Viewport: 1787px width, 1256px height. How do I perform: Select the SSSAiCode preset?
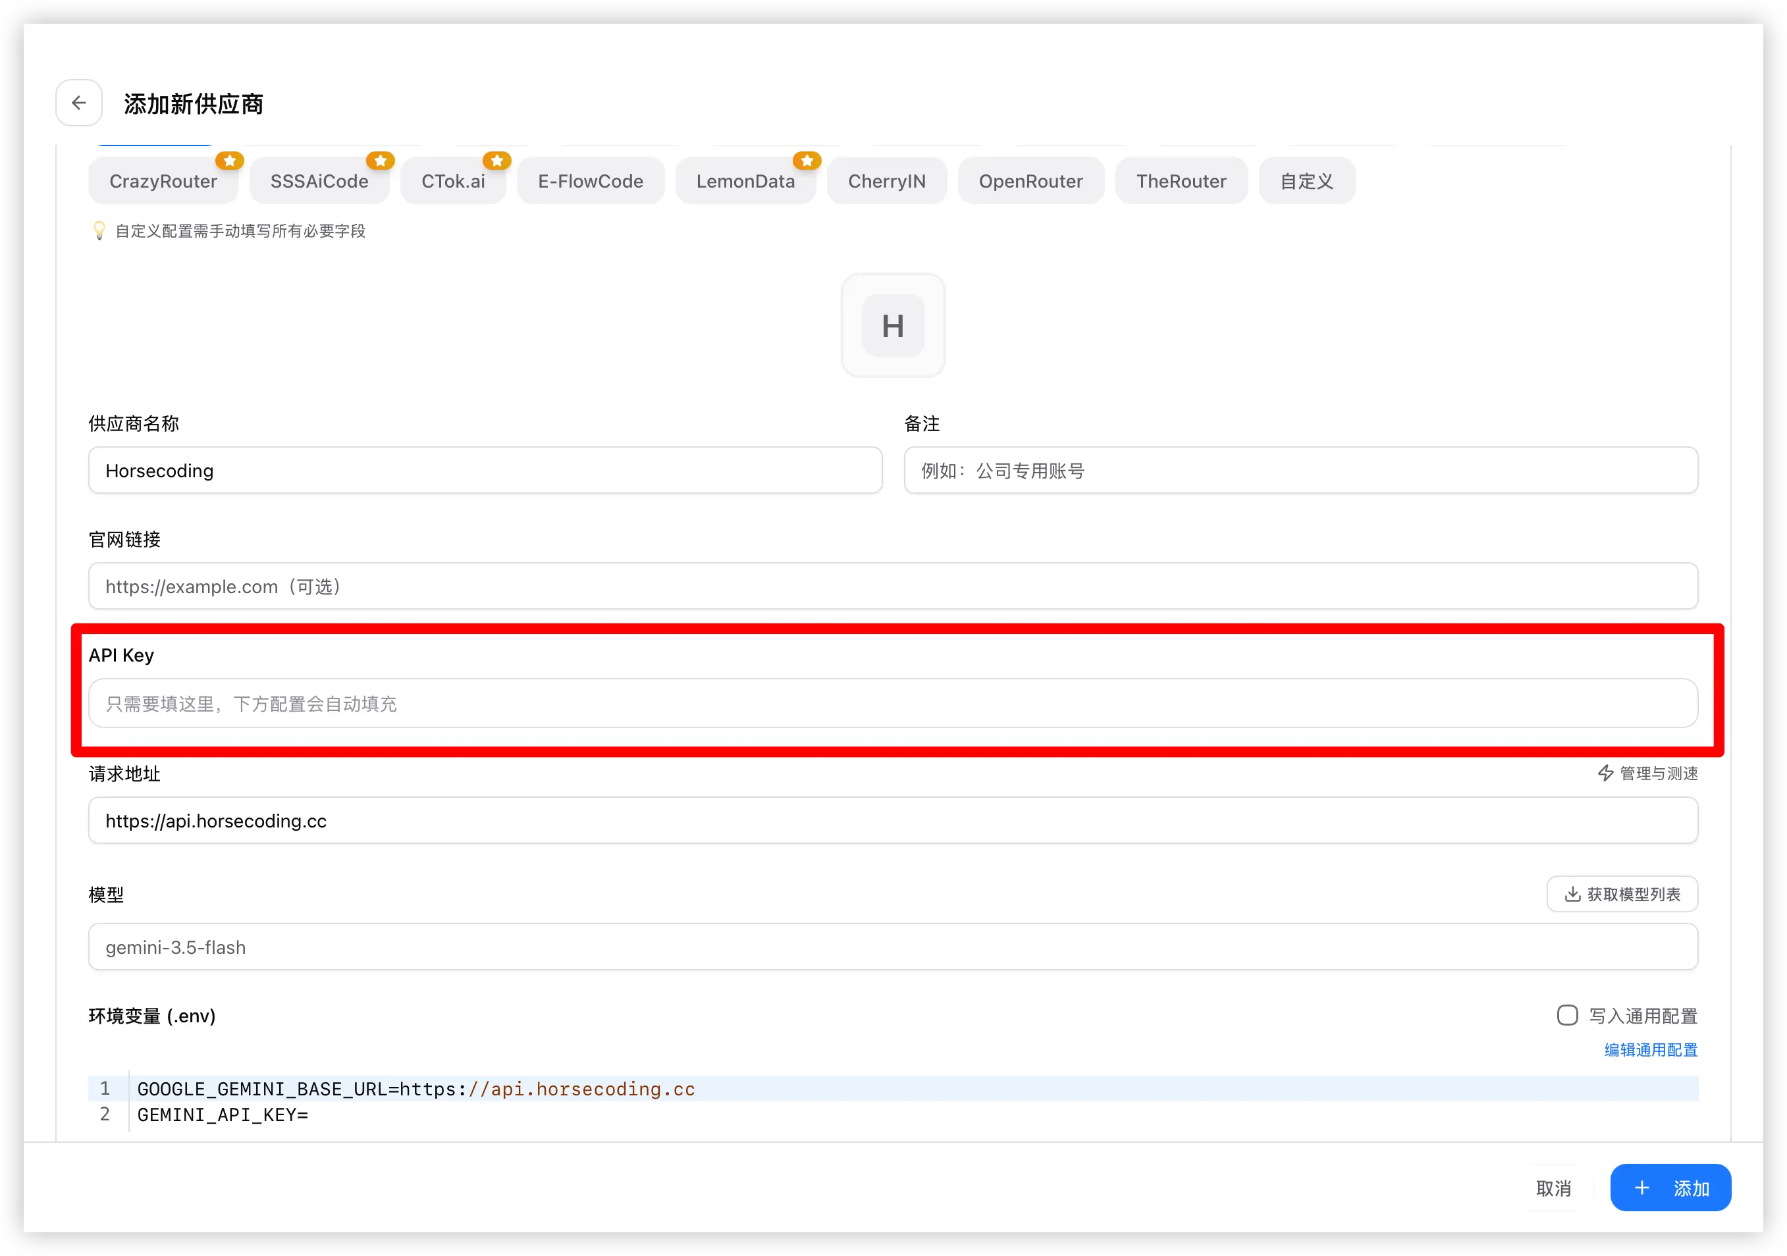319,180
